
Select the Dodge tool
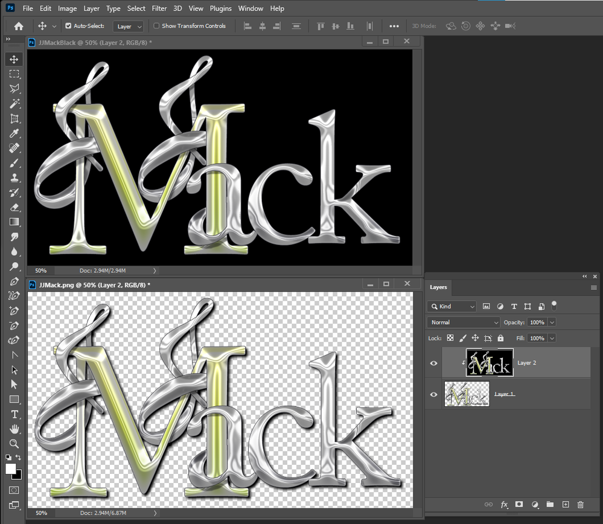click(x=14, y=266)
